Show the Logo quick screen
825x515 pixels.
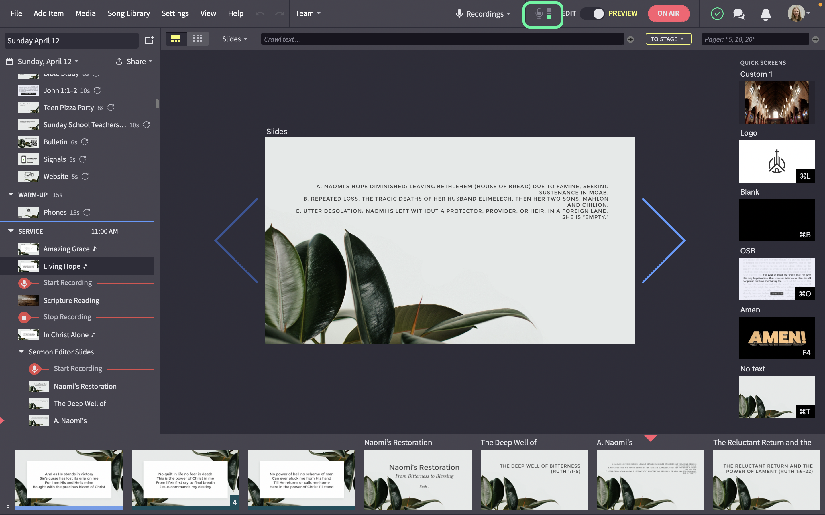pos(777,161)
